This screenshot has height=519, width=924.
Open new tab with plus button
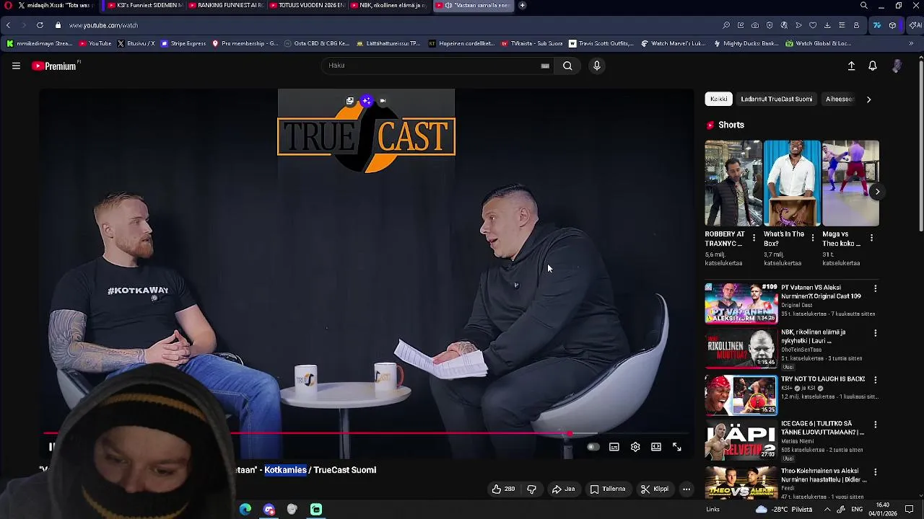click(x=522, y=5)
